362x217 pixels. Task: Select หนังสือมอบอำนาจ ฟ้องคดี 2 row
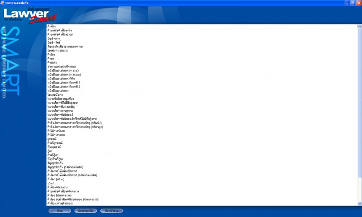[202, 86]
